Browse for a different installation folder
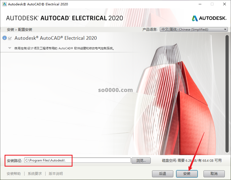 (x=141, y=160)
